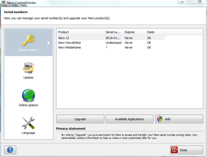Click the red power icon on Close

click(x=174, y=150)
